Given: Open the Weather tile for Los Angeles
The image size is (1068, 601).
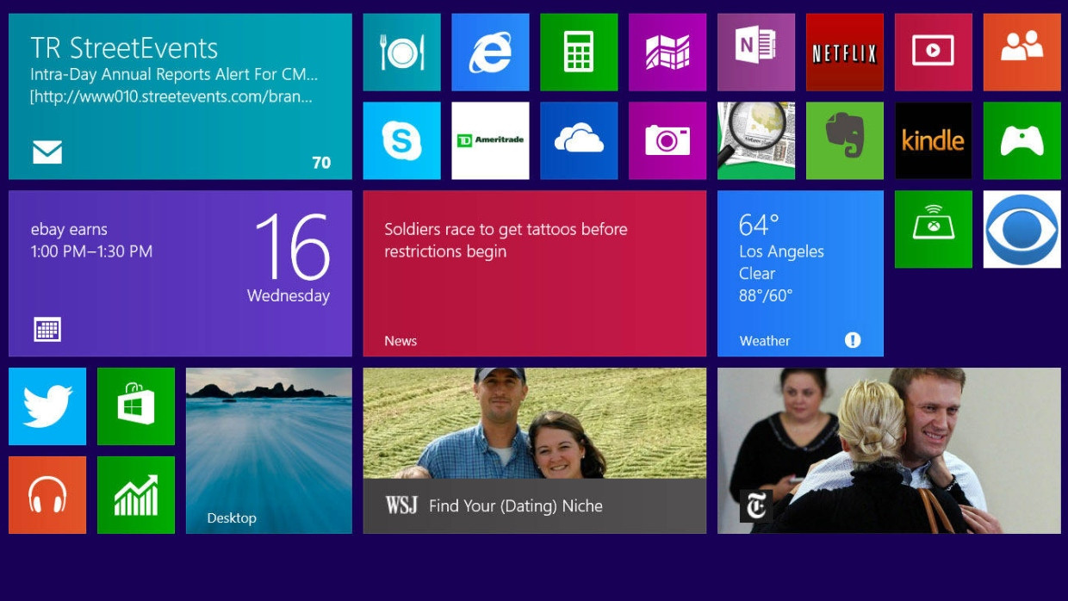Looking at the screenshot, I should pyautogui.click(x=800, y=273).
